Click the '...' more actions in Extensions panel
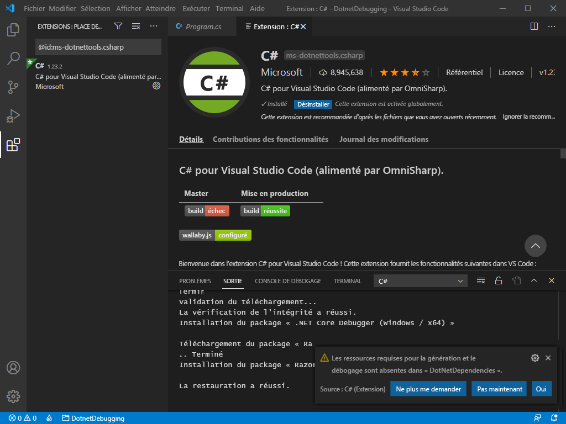Image resolution: width=566 pixels, height=424 pixels. click(x=153, y=26)
